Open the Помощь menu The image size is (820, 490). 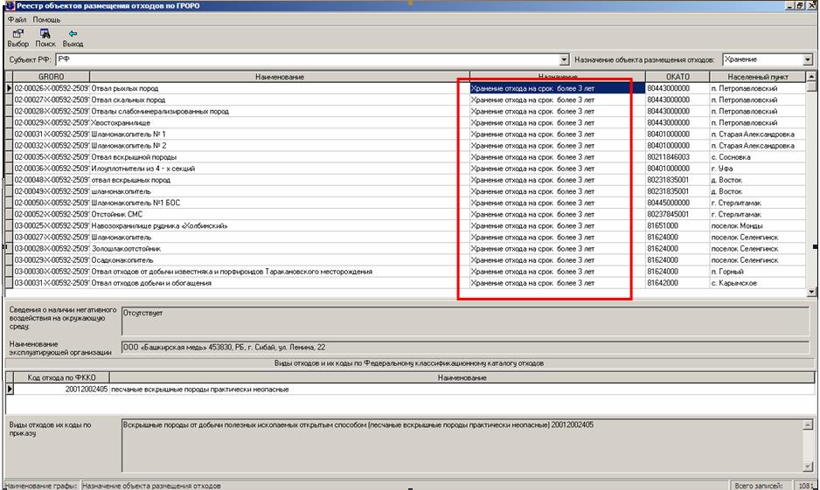[46, 18]
